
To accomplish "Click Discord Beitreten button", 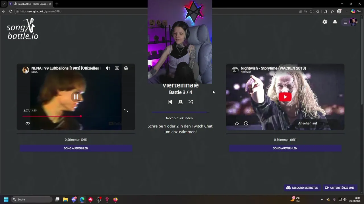I will click(302, 188).
